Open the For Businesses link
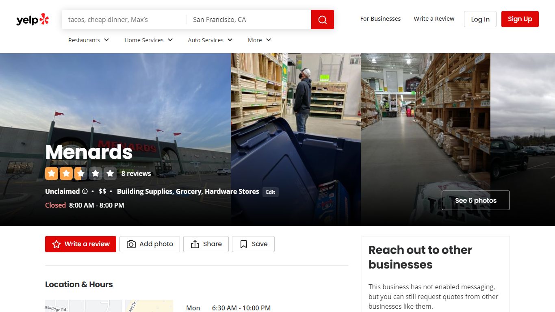This screenshot has height=312, width=555. [x=380, y=19]
